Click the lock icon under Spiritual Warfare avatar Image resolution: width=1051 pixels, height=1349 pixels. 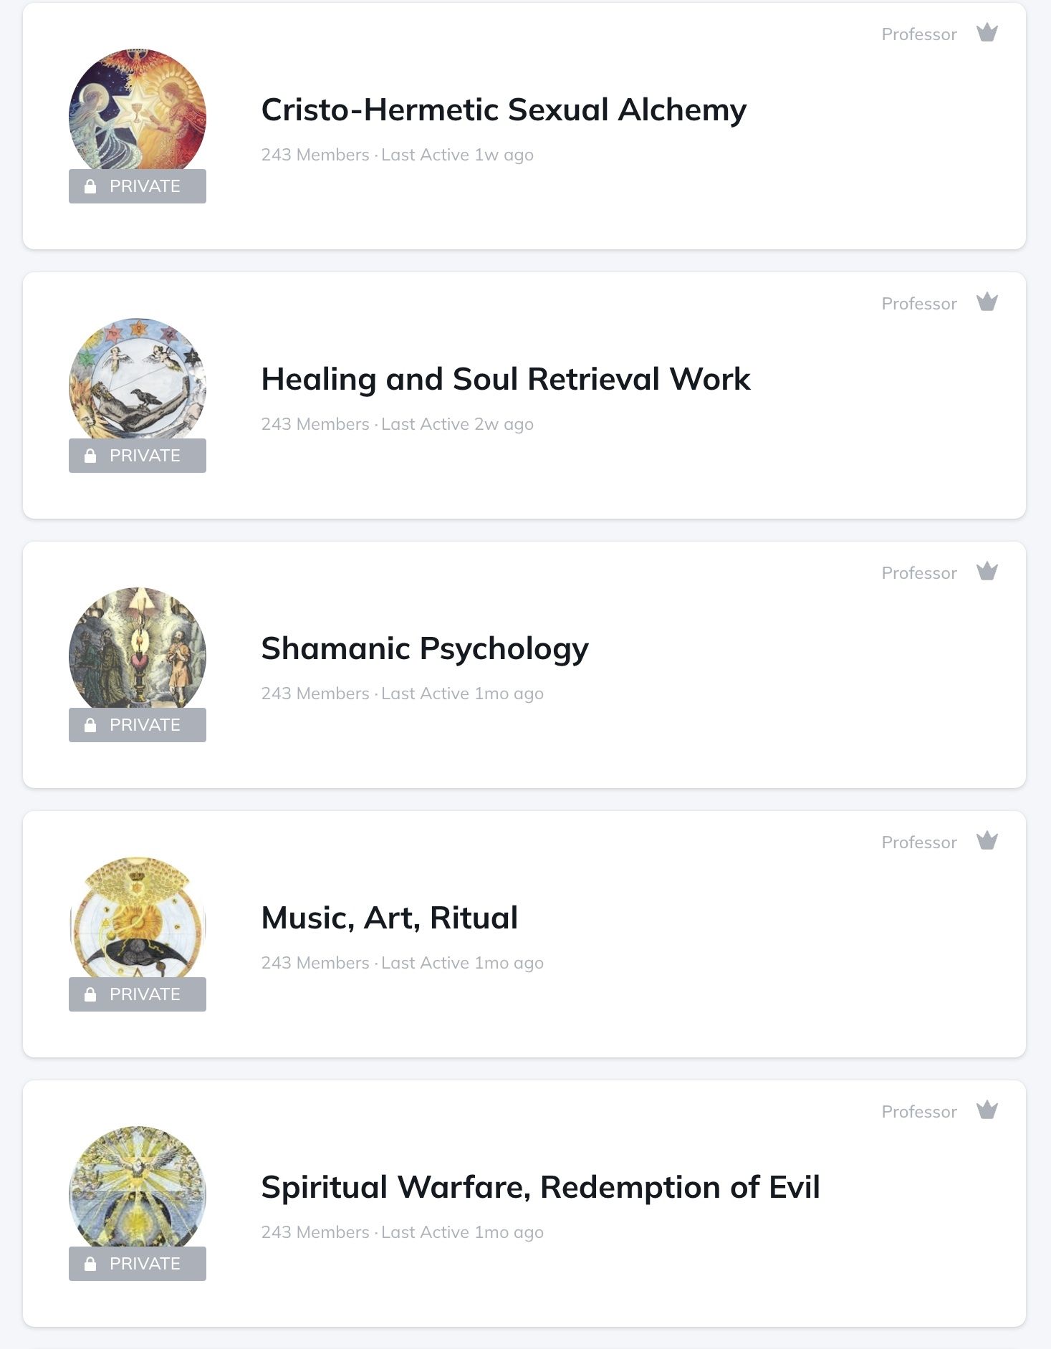point(90,1264)
